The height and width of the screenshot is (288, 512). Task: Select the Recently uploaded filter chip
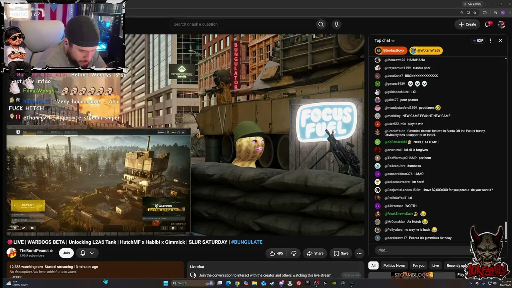pos(456,266)
